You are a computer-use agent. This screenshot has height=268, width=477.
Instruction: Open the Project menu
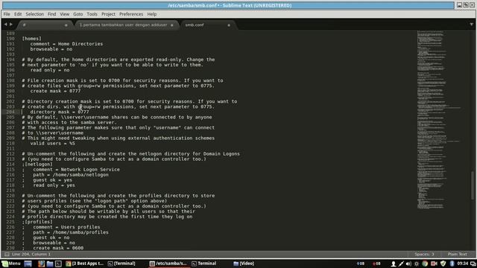(x=108, y=14)
